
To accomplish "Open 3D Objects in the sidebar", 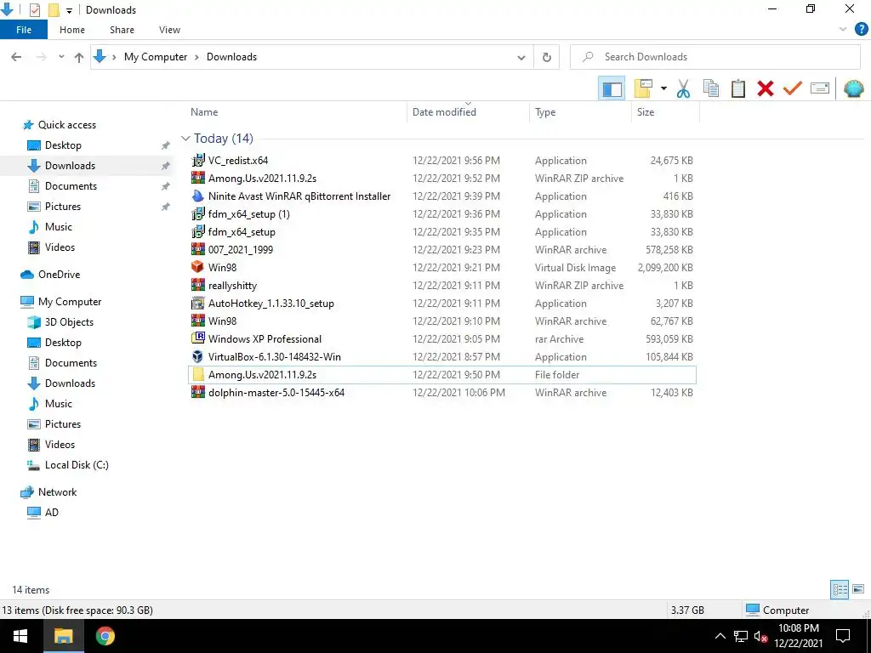I will click(69, 322).
